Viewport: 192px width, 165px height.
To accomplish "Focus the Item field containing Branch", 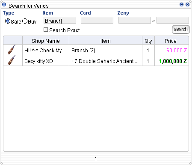I will tap(60, 20).
